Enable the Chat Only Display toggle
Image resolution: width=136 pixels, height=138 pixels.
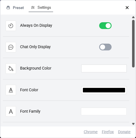(105, 47)
